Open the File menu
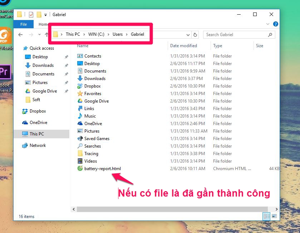This screenshot has width=300, height=233. tap(23, 24)
